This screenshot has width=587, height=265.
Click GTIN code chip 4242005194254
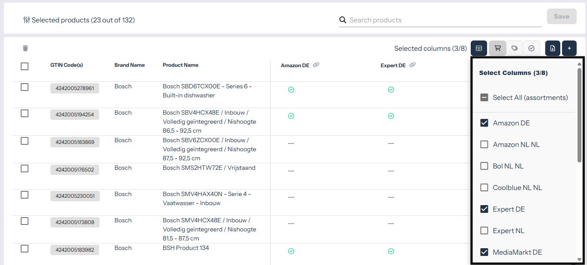75,115
